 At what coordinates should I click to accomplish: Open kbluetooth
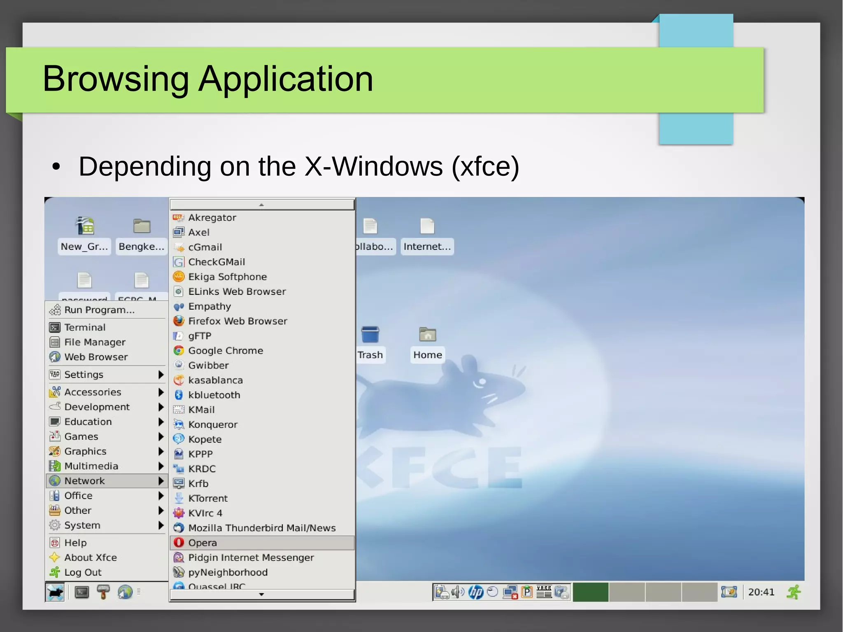click(262, 395)
